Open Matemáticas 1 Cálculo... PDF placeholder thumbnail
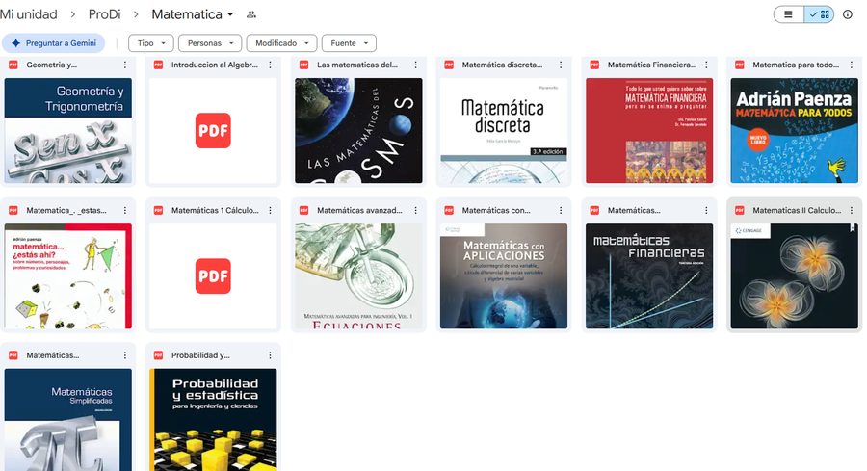 [213, 275]
